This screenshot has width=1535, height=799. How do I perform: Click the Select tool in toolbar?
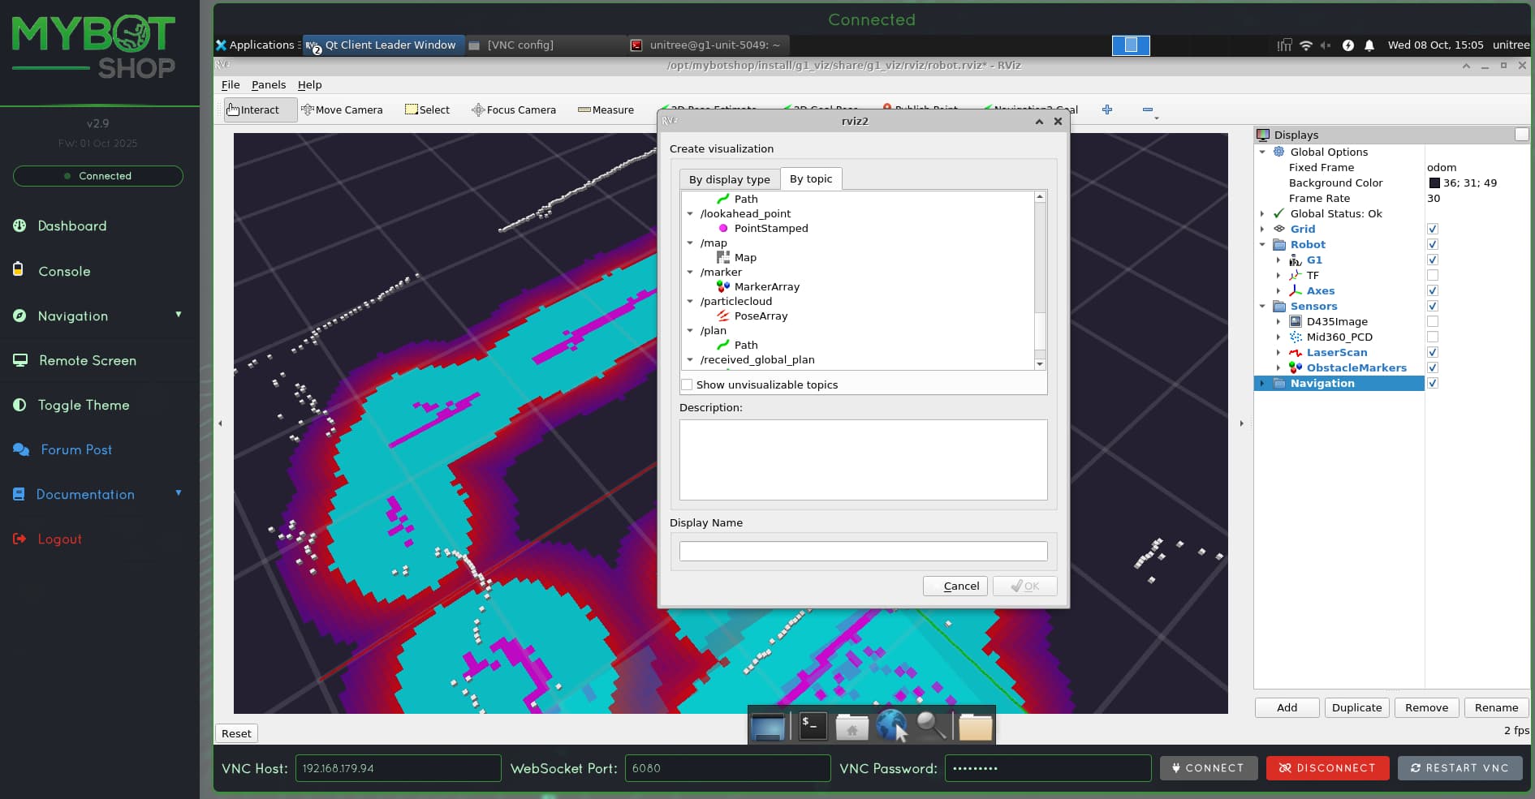(427, 110)
